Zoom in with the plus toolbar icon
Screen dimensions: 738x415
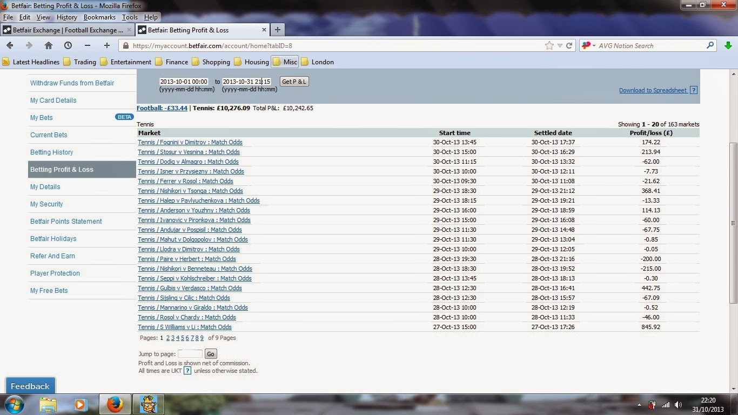[x=107, y=45]
